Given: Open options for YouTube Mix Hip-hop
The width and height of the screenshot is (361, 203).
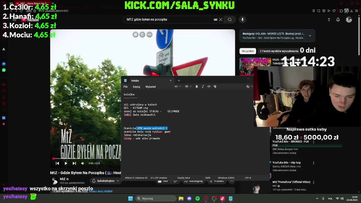Looking at the screenshot, I should (x=313, y=163).
